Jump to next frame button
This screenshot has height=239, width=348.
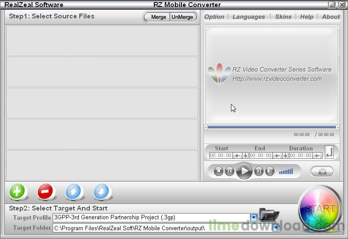point(259,171)
